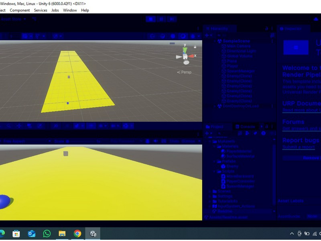Image resolution: width=321 pixels, height=241 pixels.
Task: Select the SpawnManager script in Scripts folder
Action: click(241, 186)
